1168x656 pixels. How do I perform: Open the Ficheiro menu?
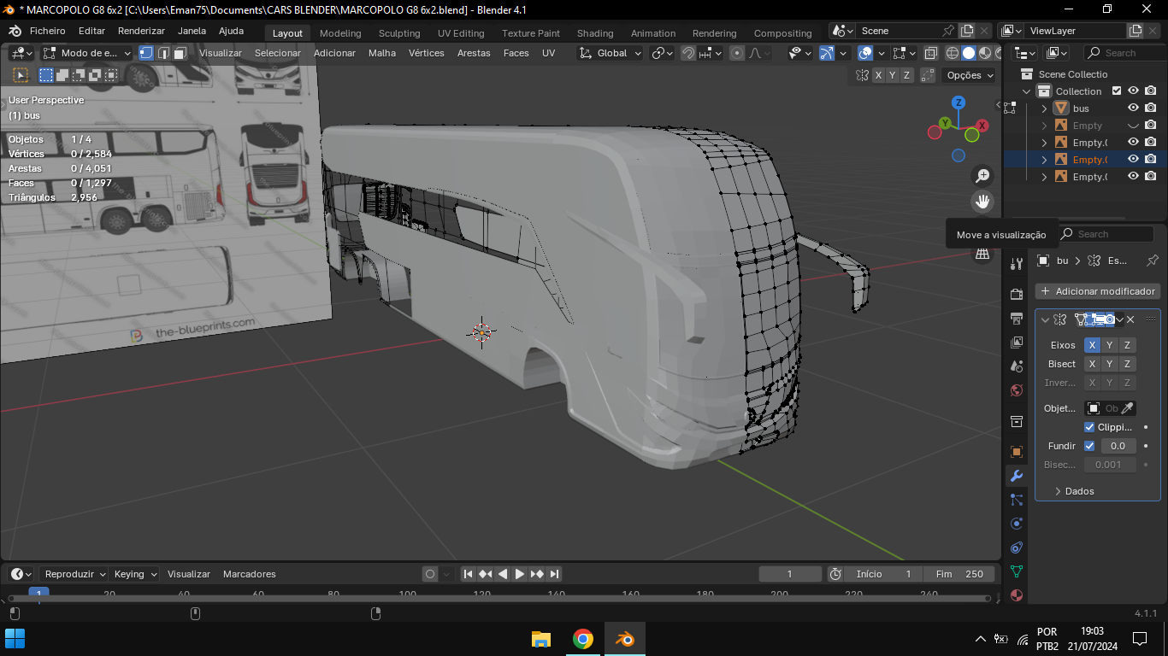click(x=47, y=31)
